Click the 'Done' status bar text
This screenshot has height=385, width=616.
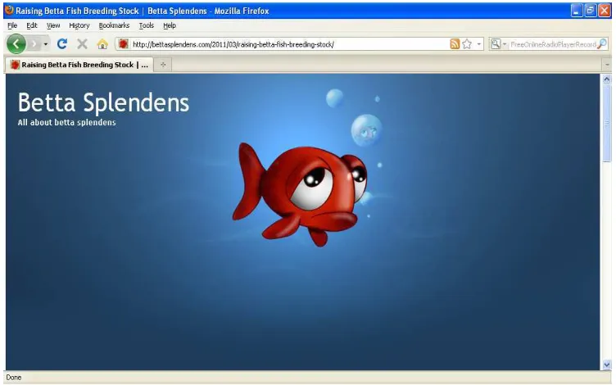[x=14, y=378]
